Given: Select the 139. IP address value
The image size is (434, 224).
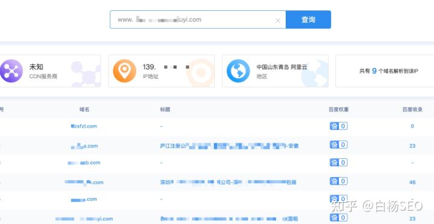Looking at the screenshot, I should tap(166, 67).
